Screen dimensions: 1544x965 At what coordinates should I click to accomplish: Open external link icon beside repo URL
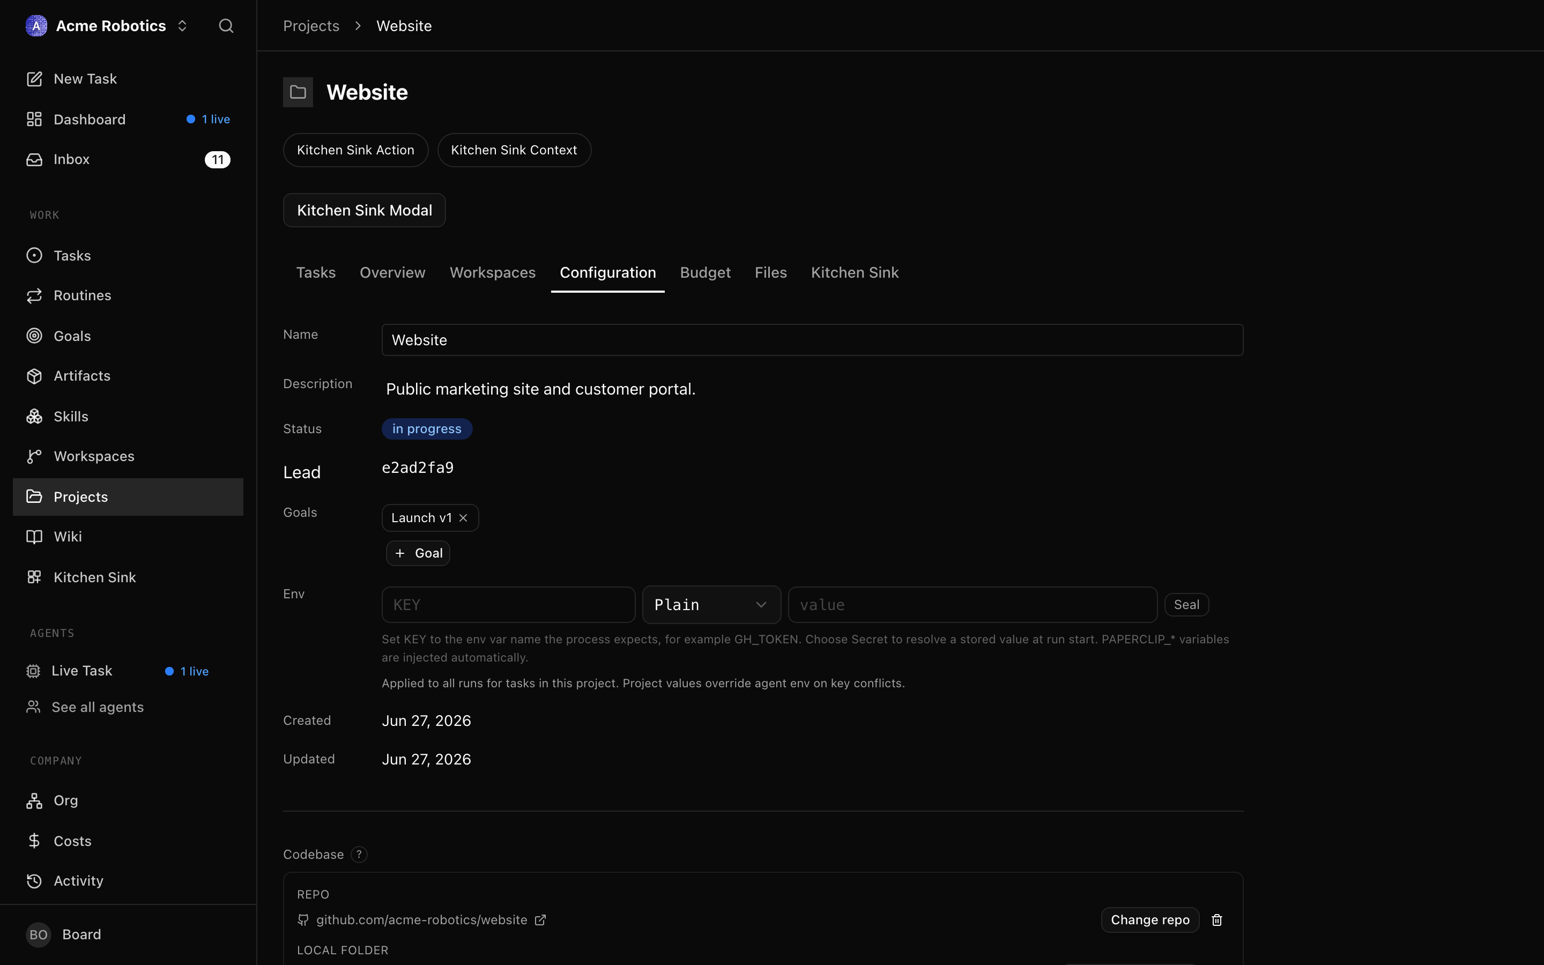tap(540, 919)
